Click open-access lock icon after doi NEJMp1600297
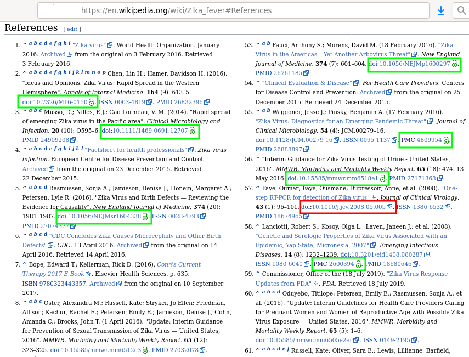Screen dimensions: 469x357 [454, 64]
